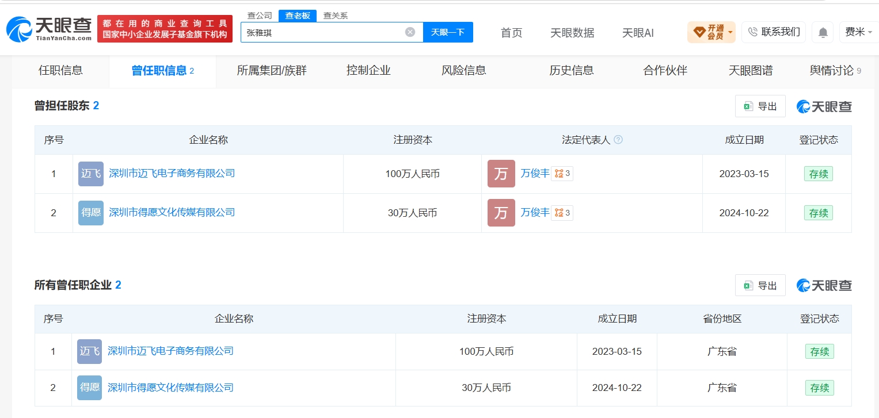Click 存续 status for 迈飞 in 曾担任股东 table
Image resolution: width=879 pixels, height=418 pixels.
[819, 174]
